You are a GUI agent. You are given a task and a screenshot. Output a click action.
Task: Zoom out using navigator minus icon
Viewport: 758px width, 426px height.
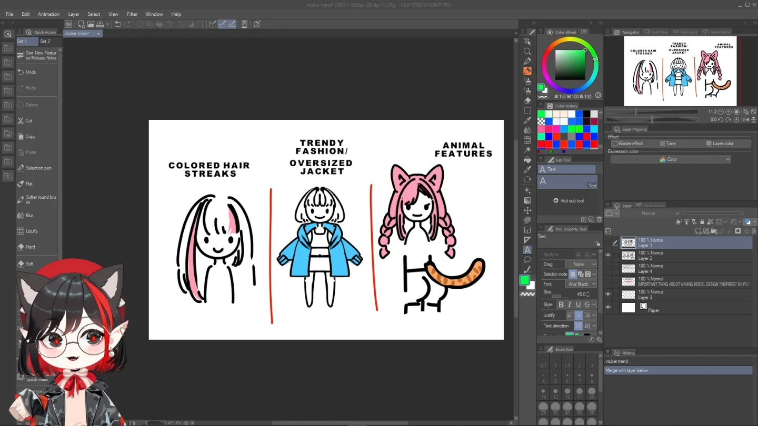pos(721,111)
